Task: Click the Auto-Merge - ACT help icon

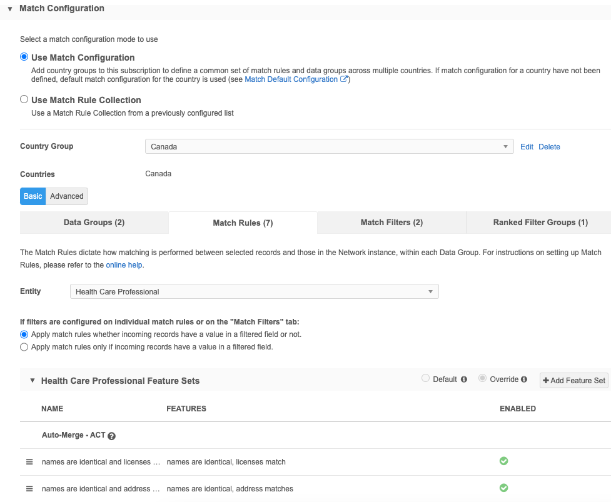Action: tap(112, 436)
